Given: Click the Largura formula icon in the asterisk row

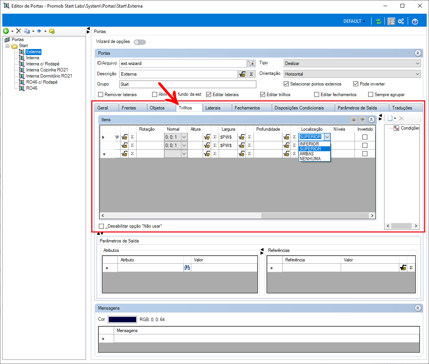Looking at the screenshot, I should 242,154.
